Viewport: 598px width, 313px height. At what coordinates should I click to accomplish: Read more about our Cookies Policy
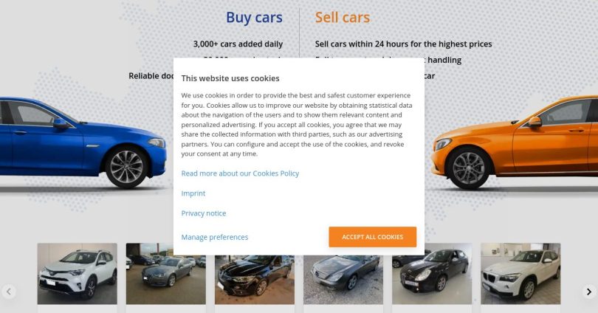[x=240, y=173]
